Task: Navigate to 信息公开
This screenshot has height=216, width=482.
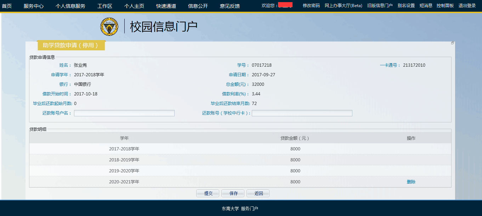Action: pyautogui.click(x=198, y=6)
